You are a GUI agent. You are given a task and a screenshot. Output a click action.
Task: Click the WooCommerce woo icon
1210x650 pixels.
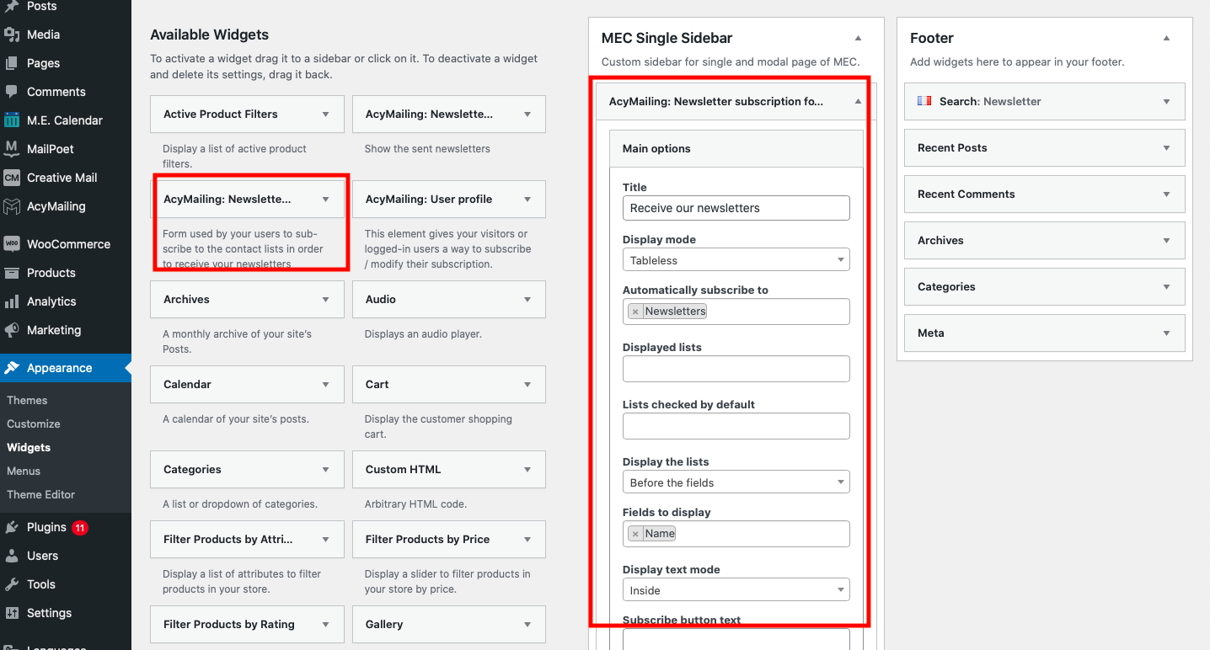click(12, 244)
